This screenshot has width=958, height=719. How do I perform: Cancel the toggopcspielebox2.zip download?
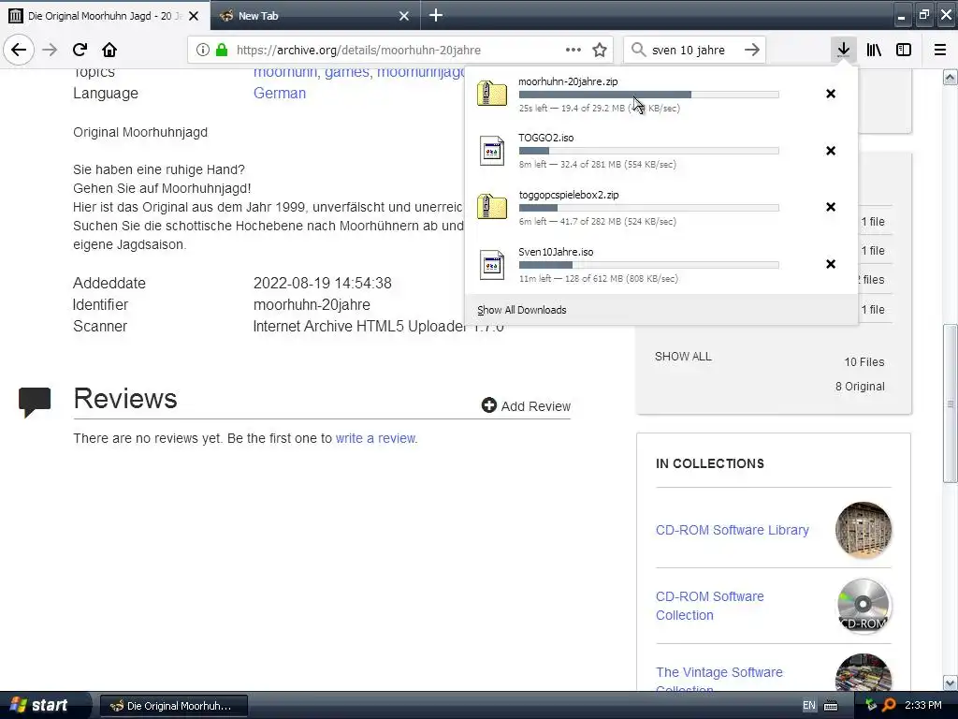coord(831,207)
